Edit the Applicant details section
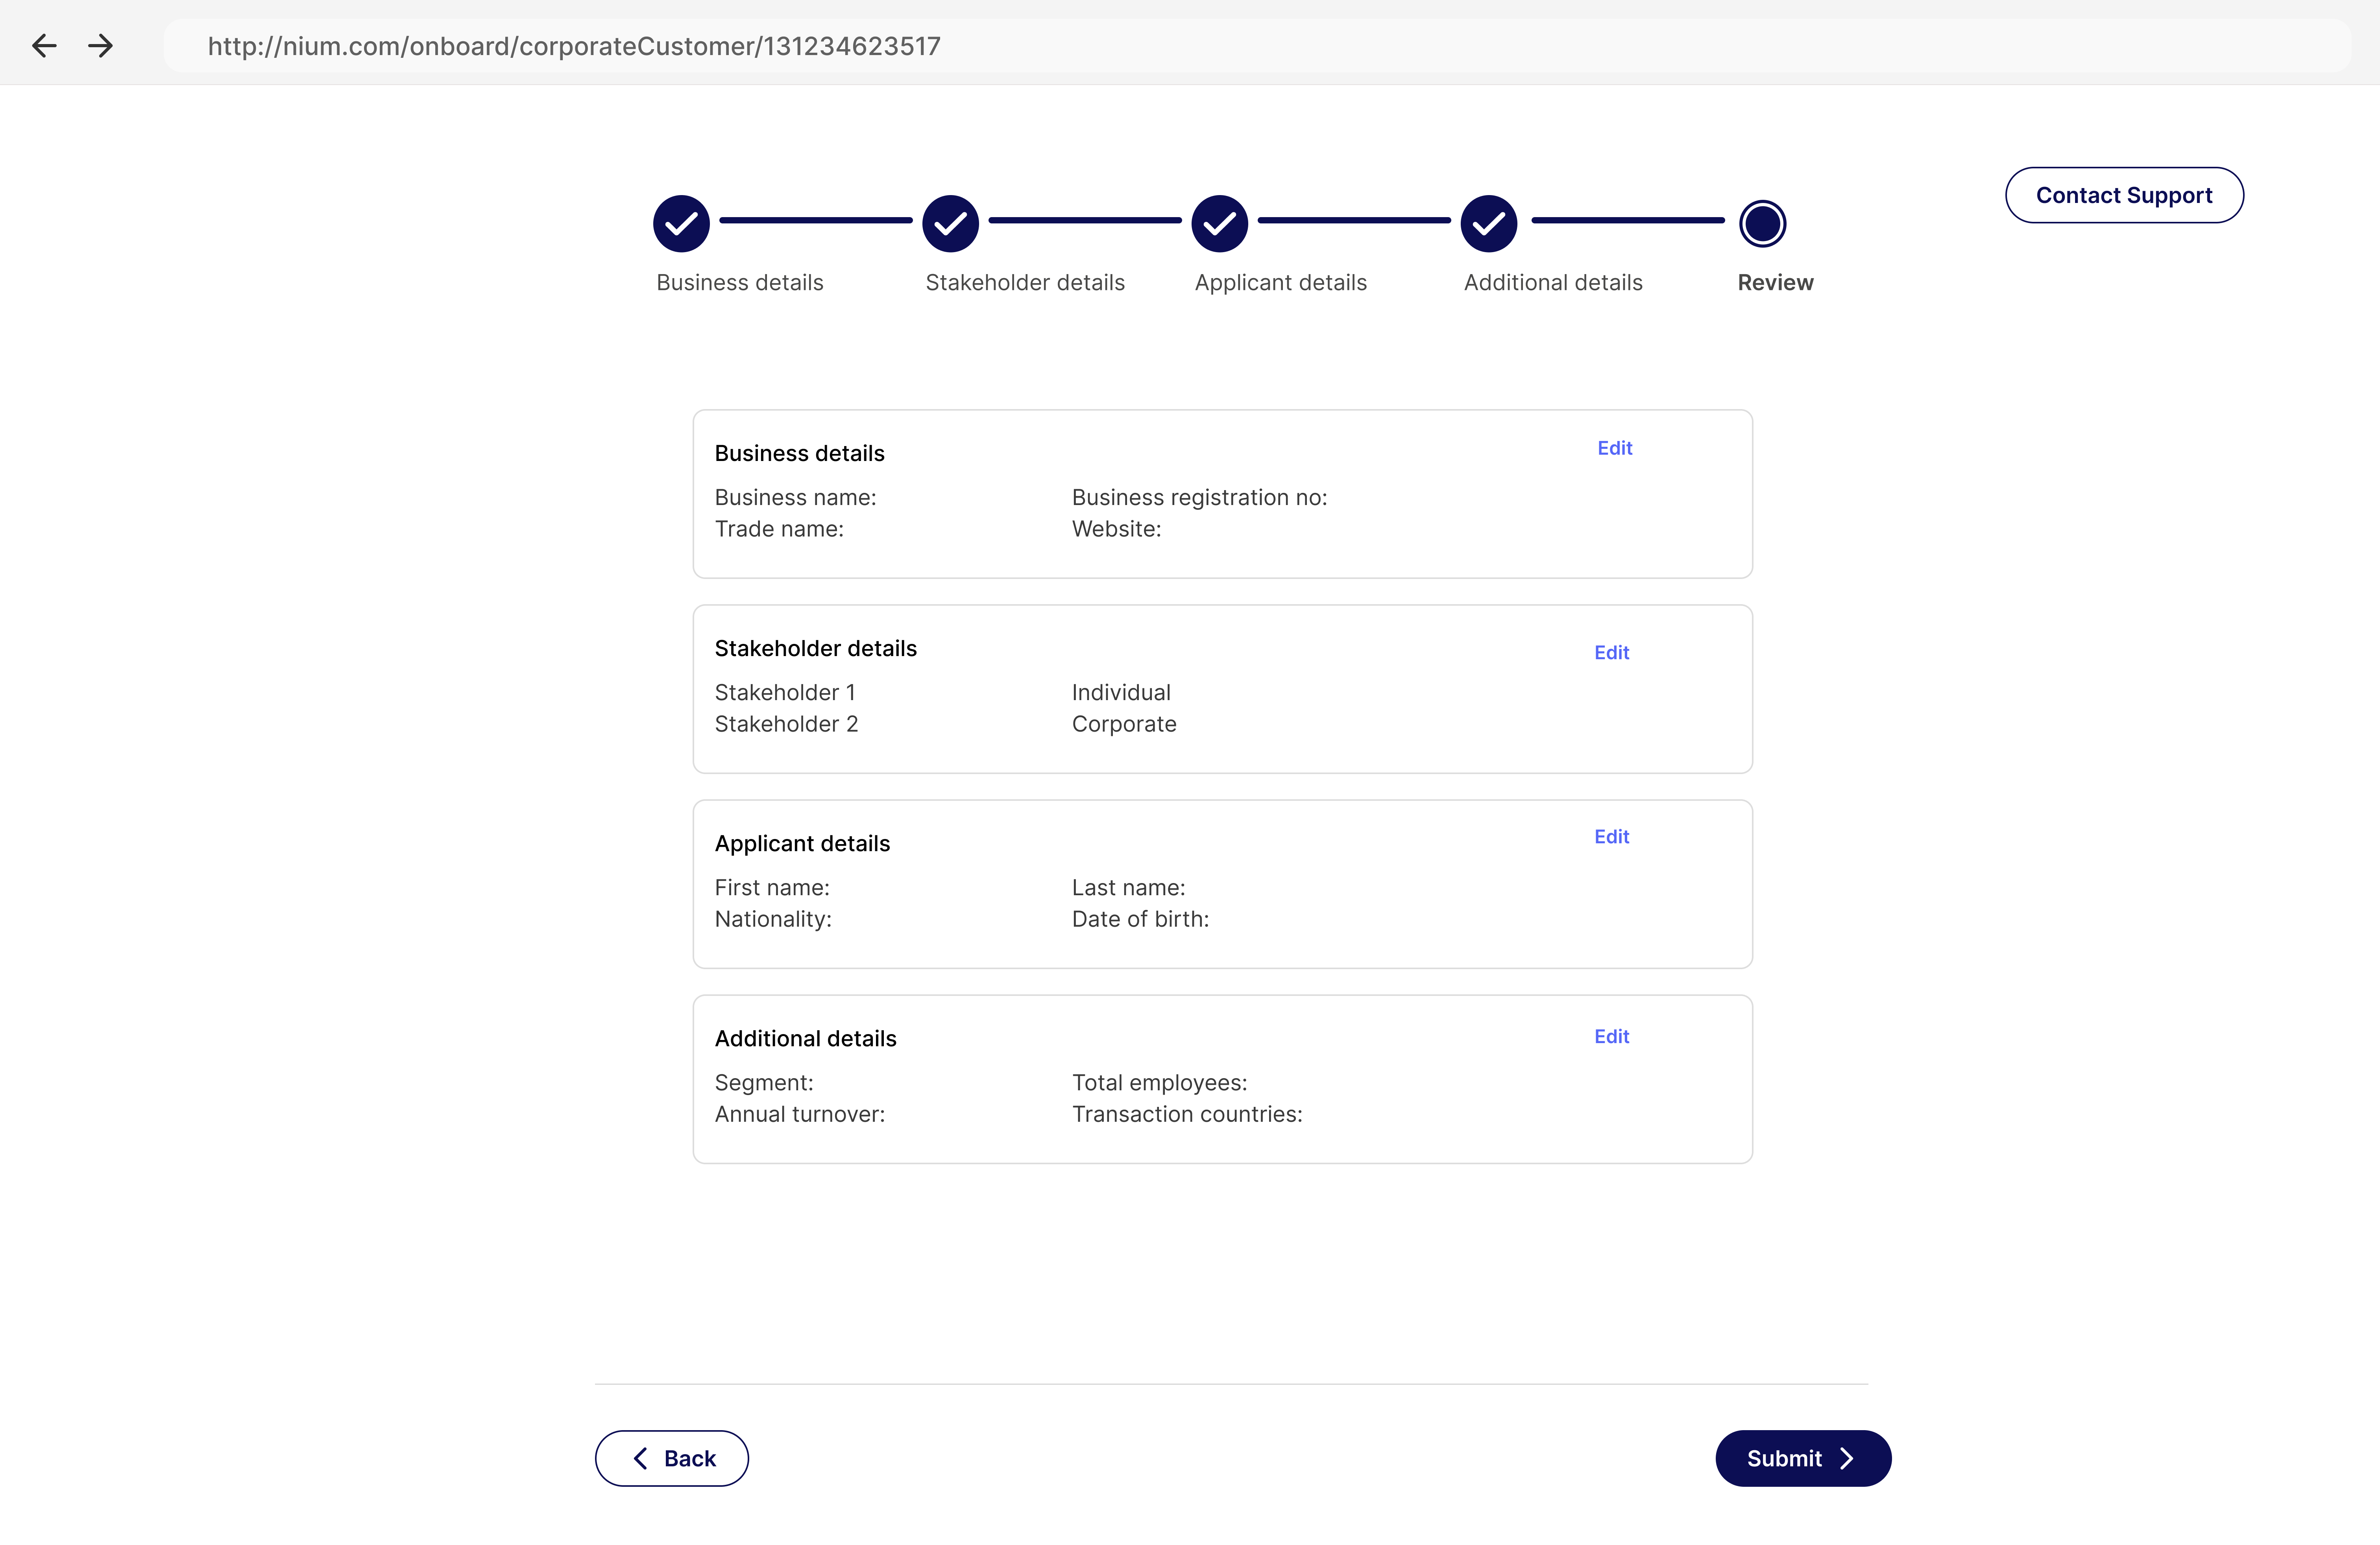This screenshot has height=1545, width=2380. [x=1611, y=837]
